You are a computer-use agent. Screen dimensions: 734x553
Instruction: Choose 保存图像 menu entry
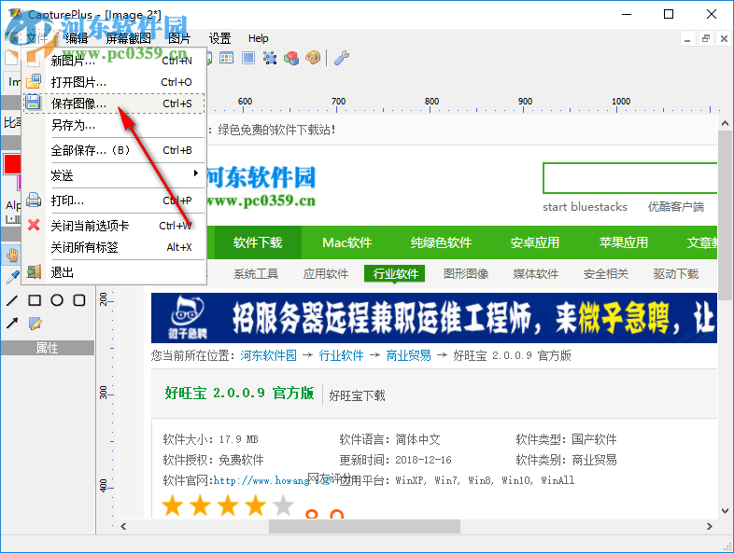[x=114, y=104]
